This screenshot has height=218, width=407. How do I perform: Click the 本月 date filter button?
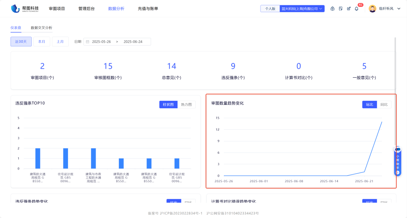(42, 41)
